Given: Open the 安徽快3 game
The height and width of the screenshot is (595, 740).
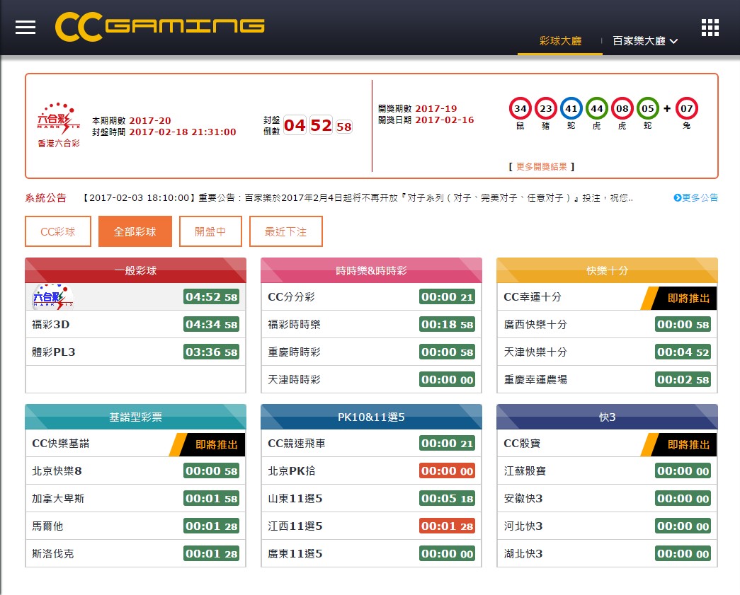Looking at the screenshot, I should (x=608, y=499).
